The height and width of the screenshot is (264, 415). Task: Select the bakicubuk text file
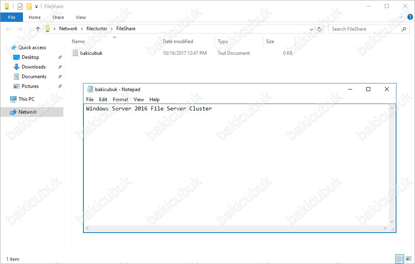point(91,53)
